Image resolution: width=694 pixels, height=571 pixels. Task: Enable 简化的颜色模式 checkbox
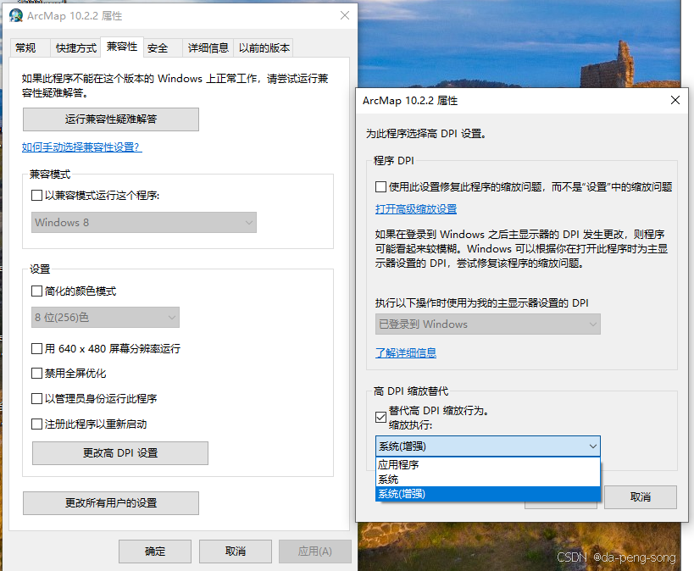click(x=36, y=291)
